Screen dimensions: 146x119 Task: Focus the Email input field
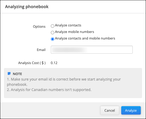[x=92, y=50]
